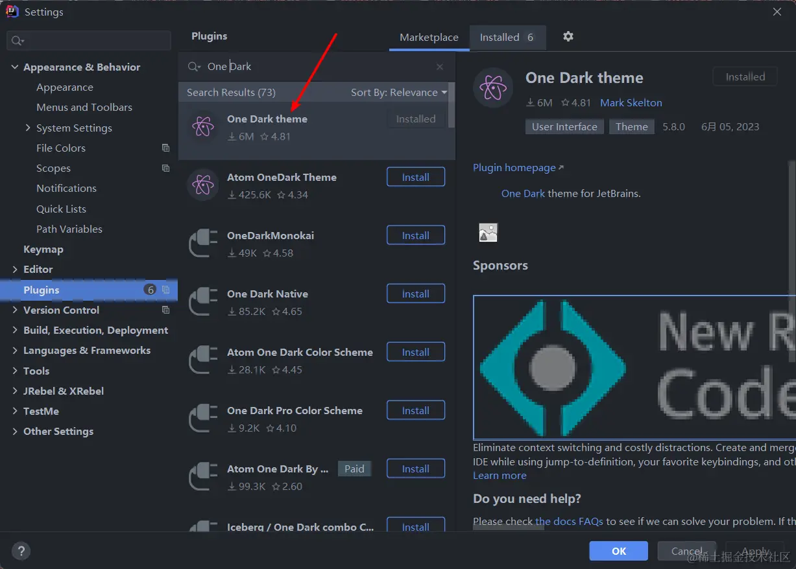Click the One Dark Native plug icon
796x569 pixels.
pyautogui.click(x=203, y=302)
